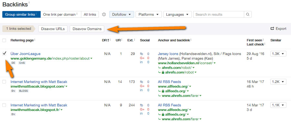This screenshot has width=291, height=122.
Task: Click the Disavow Domains button
Action: point(87,29)
